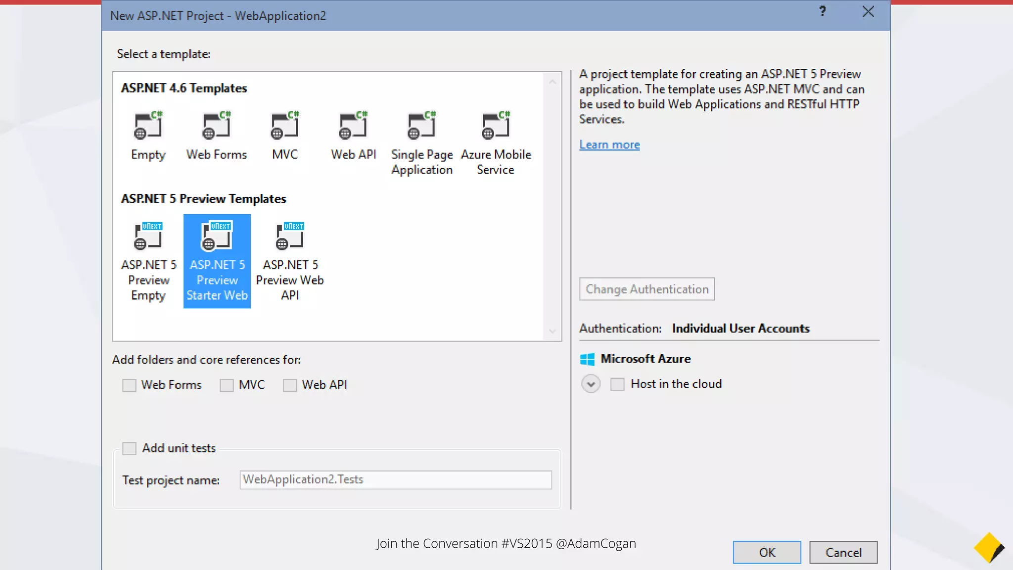The width and height of the screenshot is (1013, 570).
Task: Click the template list scroll up arrow
Action: click(x=553, y=82)
